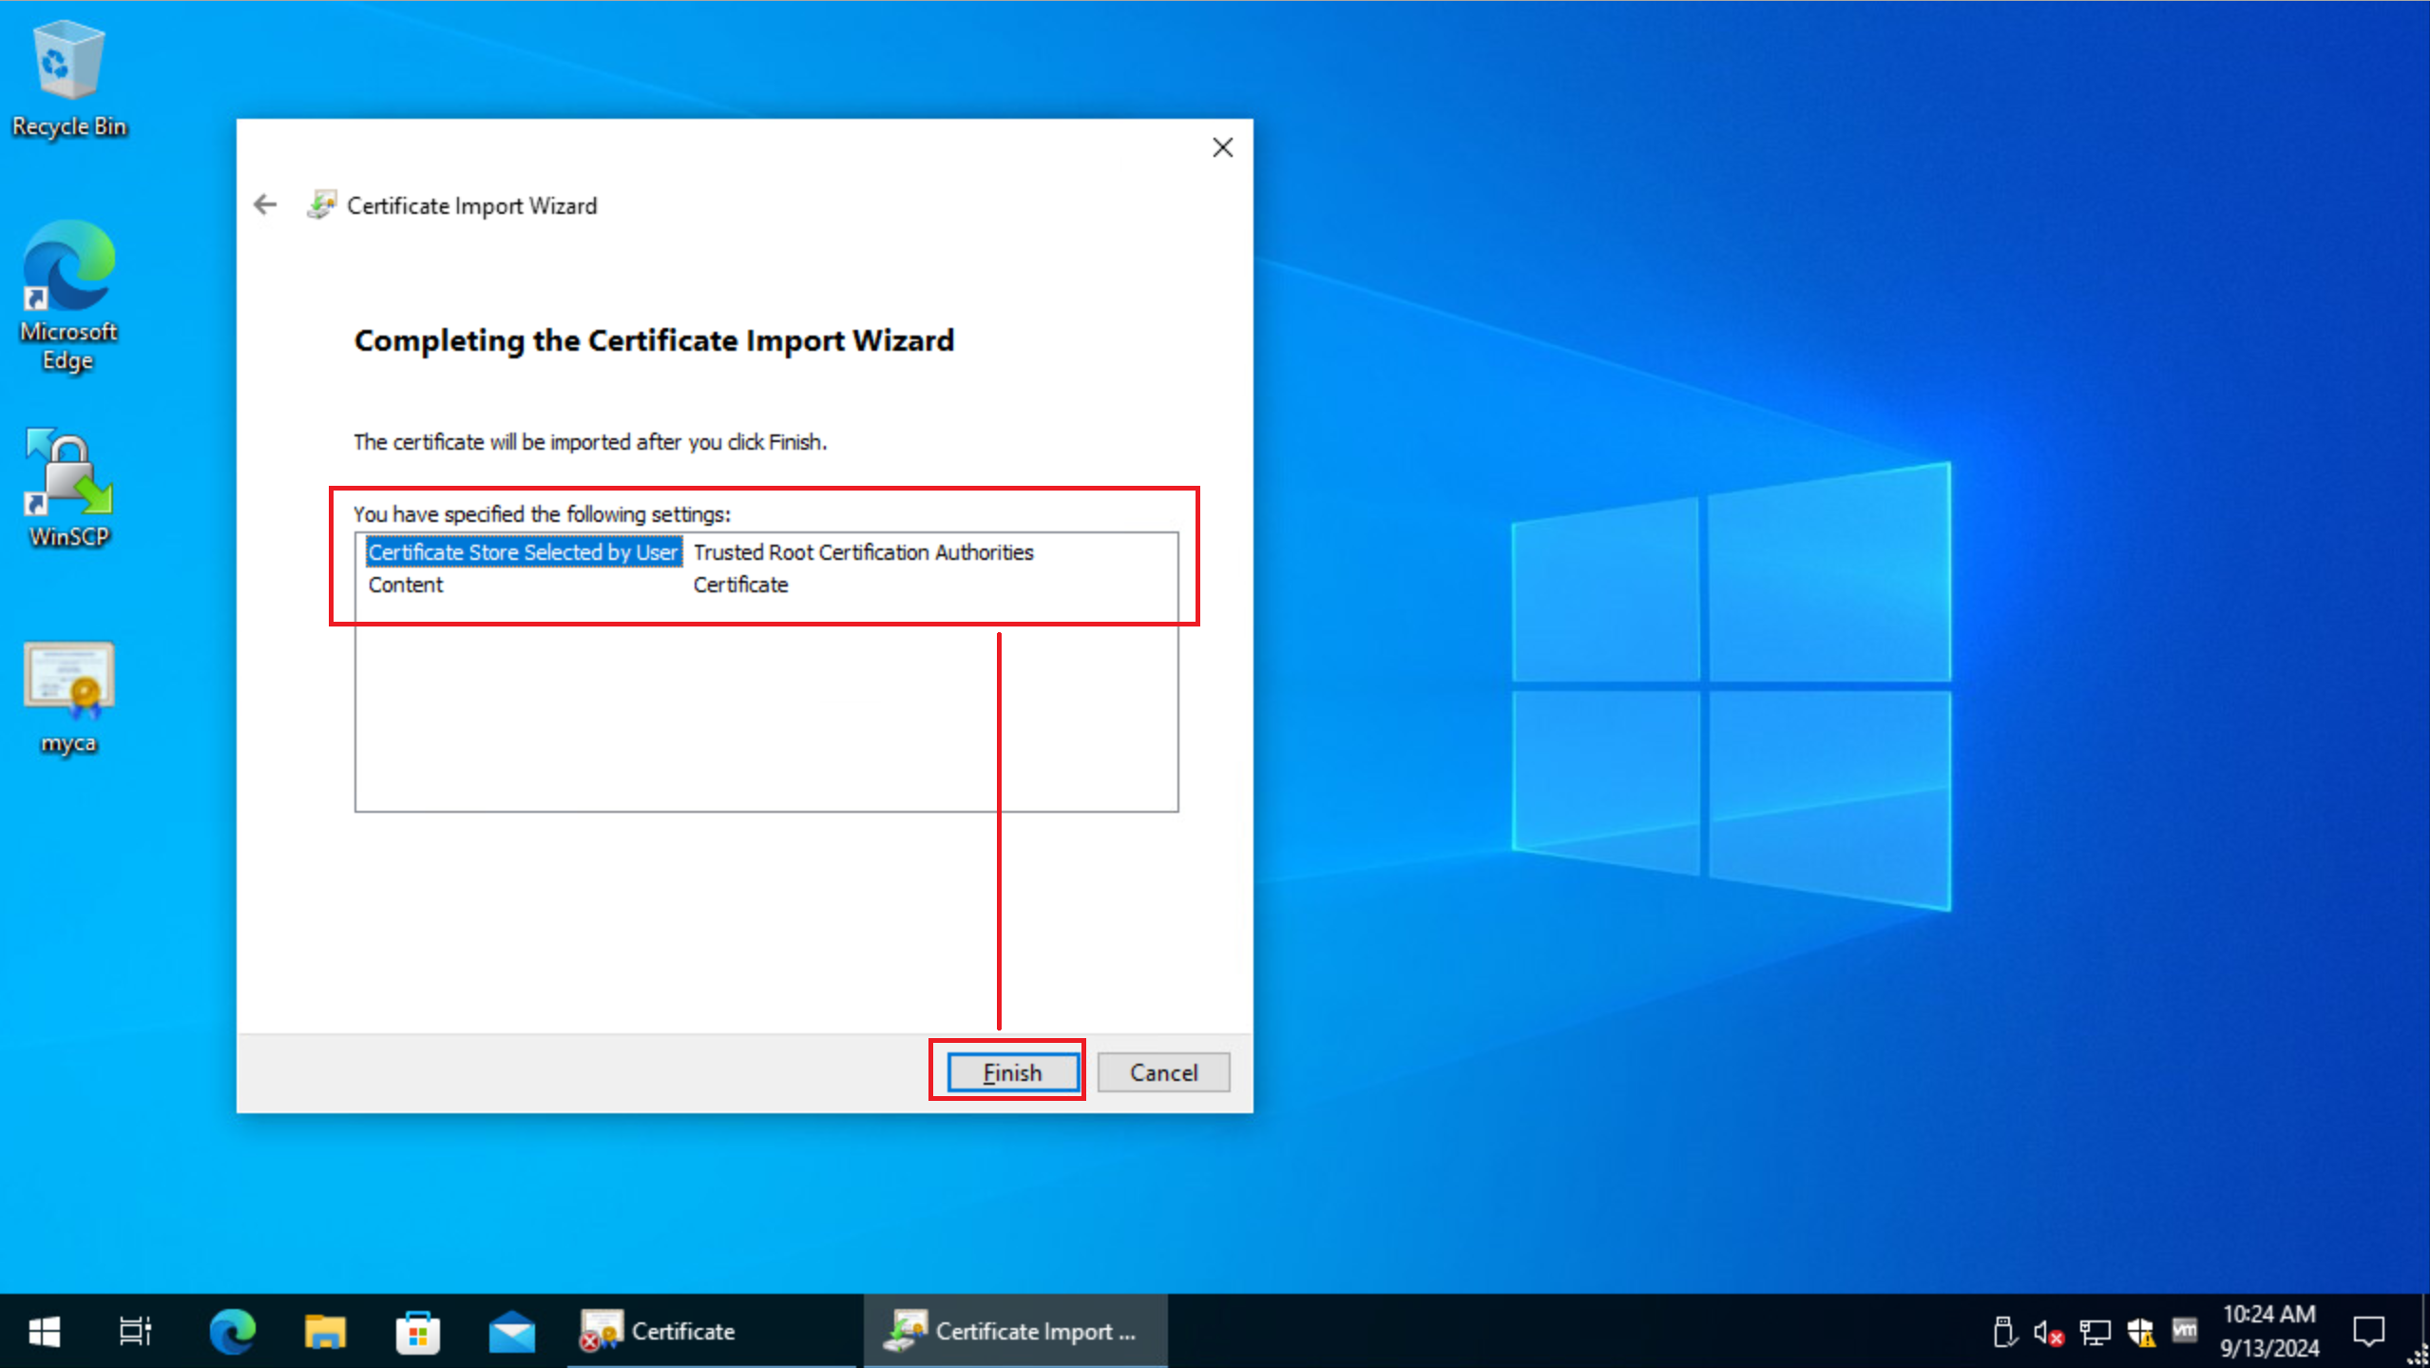Close the Certificate Import Wizard window
The width and height of the screenshot is (2430, 1368).
(1222, 147)
